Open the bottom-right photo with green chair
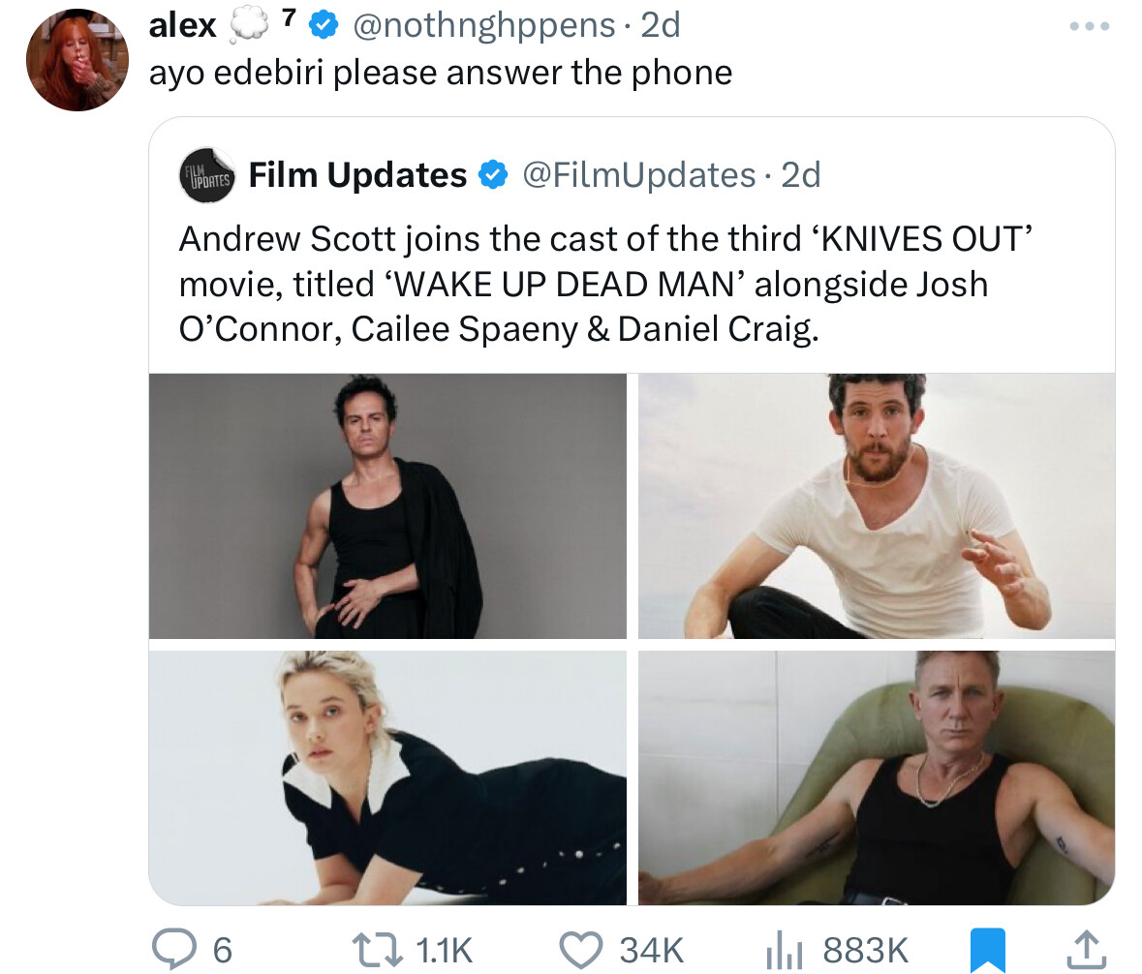The image size is (1142, 974). pyautogui.click(x=876, y=777)
